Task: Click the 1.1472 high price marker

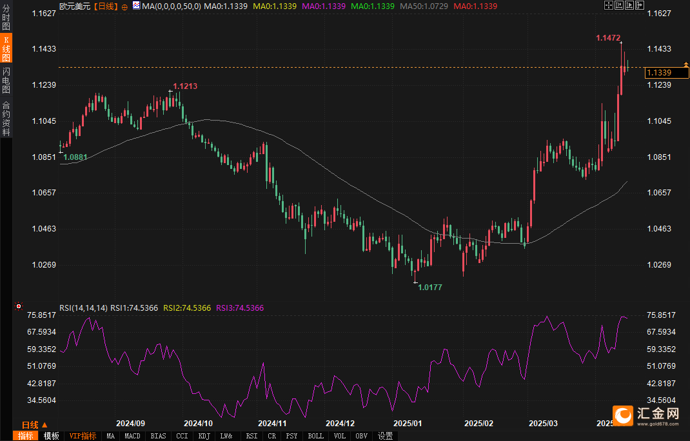Action: pos(608,38)
